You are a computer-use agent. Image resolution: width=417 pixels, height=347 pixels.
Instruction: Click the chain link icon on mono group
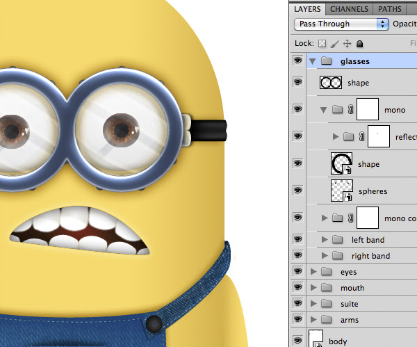(350, 109)
